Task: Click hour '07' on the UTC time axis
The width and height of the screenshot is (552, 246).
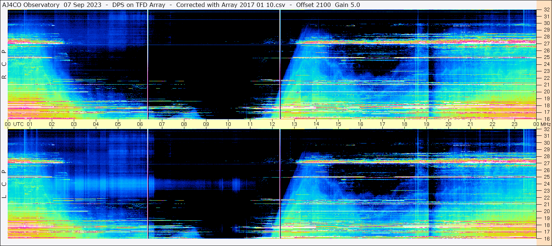Action: [x=162, y=124]
